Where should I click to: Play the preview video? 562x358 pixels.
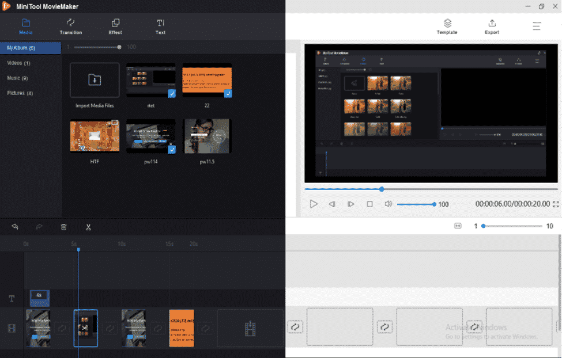[313, 204]
